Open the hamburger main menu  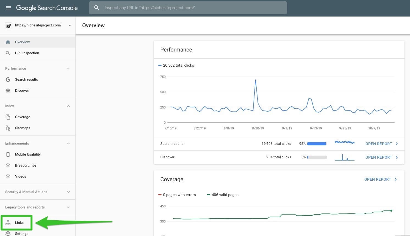click(9, 8)
